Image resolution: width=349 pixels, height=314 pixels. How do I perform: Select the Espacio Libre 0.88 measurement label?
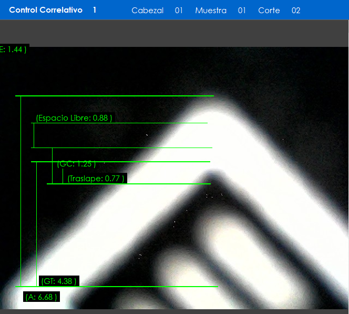74,118
